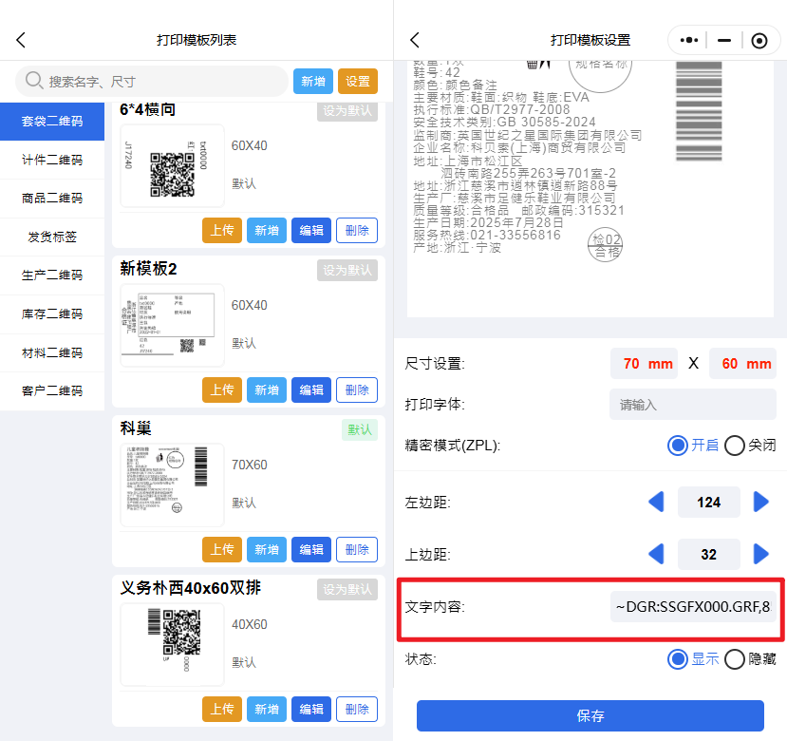Select 关闭 for precise mode (ZPL)
787x741 pixels.
[735, 446]
